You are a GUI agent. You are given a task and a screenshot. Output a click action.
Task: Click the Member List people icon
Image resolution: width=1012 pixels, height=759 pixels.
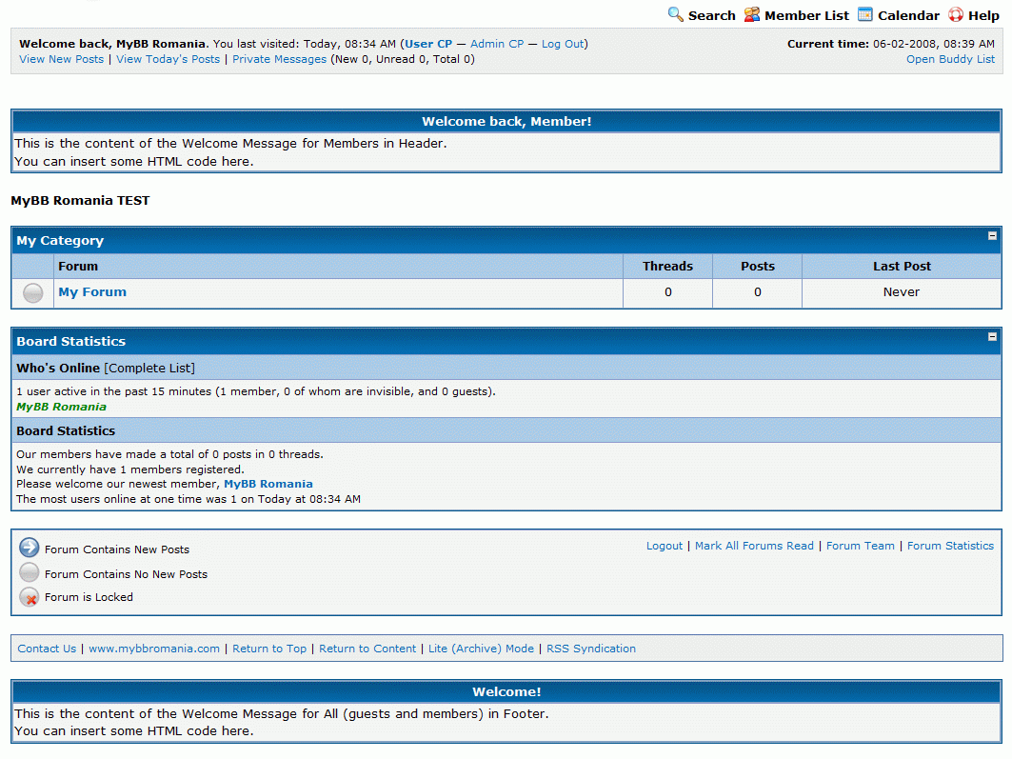752,14
